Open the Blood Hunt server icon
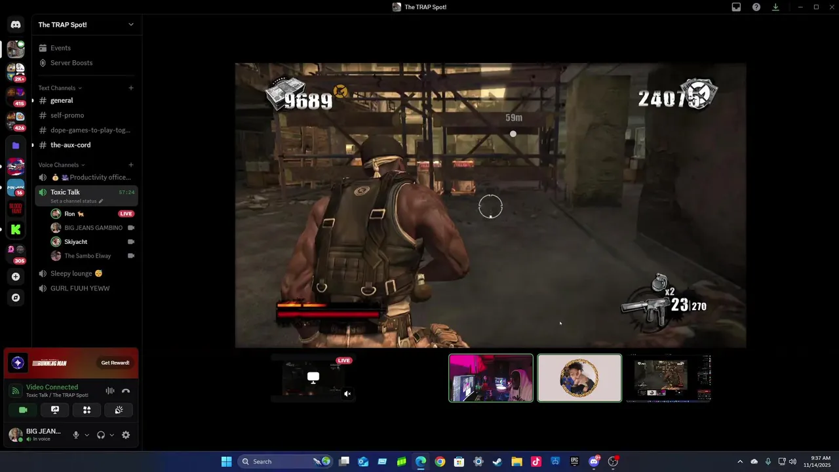839x472 pixels. tap(16, 208)
